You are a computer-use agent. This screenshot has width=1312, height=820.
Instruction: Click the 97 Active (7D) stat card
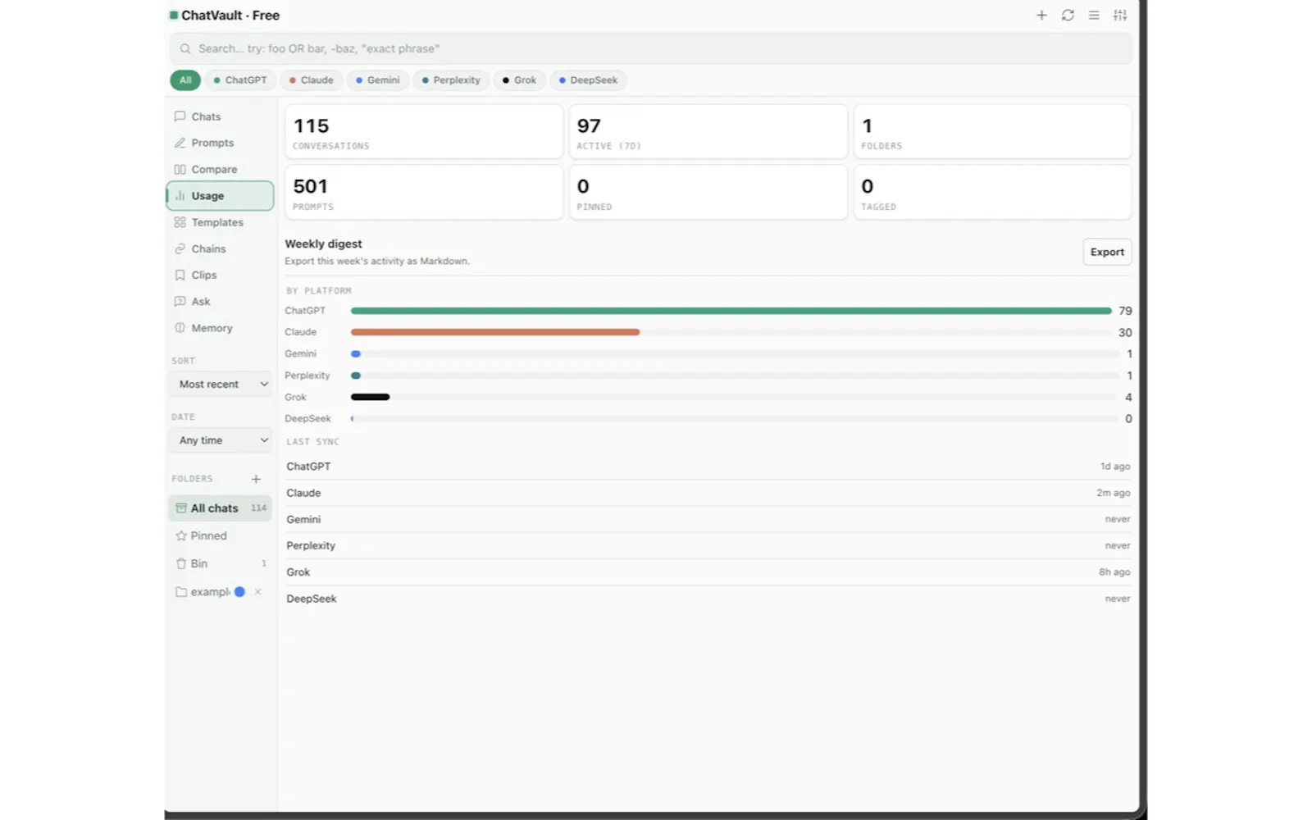(x=708, y=131)
